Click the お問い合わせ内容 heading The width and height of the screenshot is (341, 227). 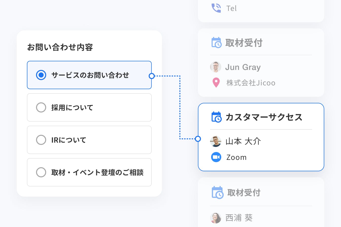pos(60,47)
